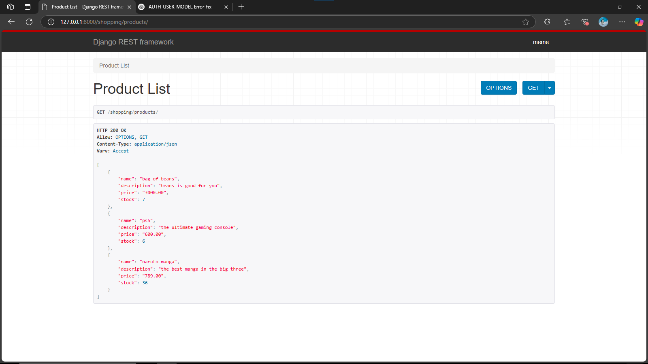This screenshot has height=364, width=648.
Task: Expand the GET format dropdown arrow
Action: click(x=550, y=88)
